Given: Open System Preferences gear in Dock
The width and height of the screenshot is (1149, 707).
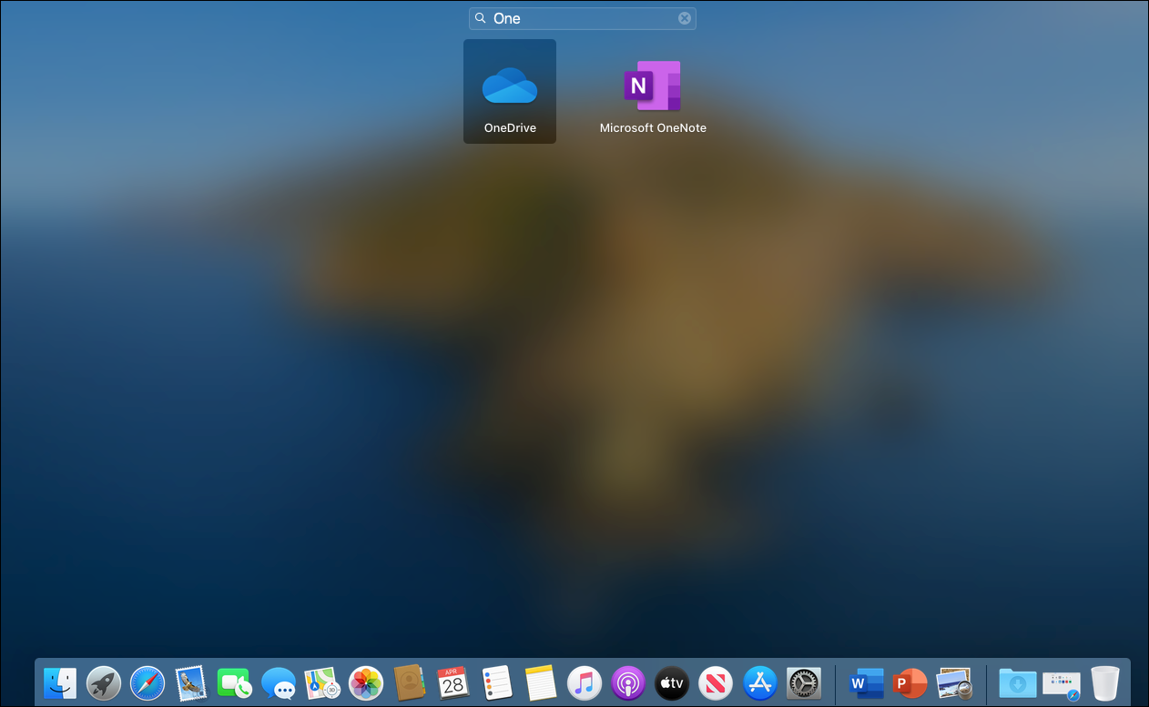Looking at the screenshot, I should coord(804,682).
